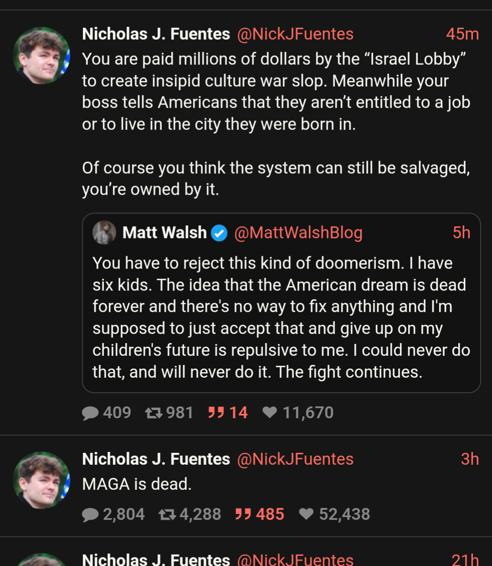The image size is (492, 566).
Task: Click the heart icon with 52,438 likes
Action: tap(306, 514)
